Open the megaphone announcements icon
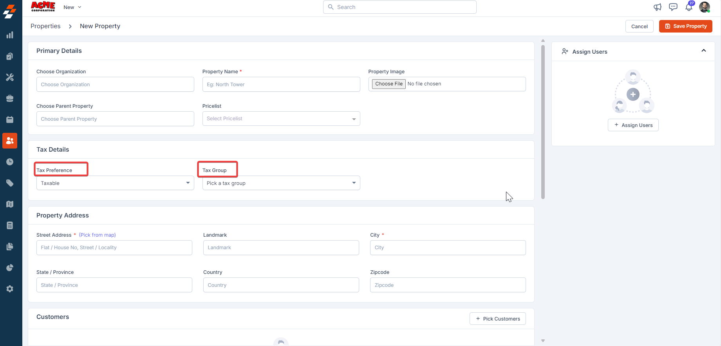Viewport: 721px width, 346px height. (658, 7)
